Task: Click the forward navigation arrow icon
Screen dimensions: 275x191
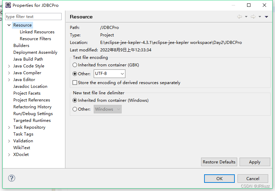Action: click(x=253, y=17)
